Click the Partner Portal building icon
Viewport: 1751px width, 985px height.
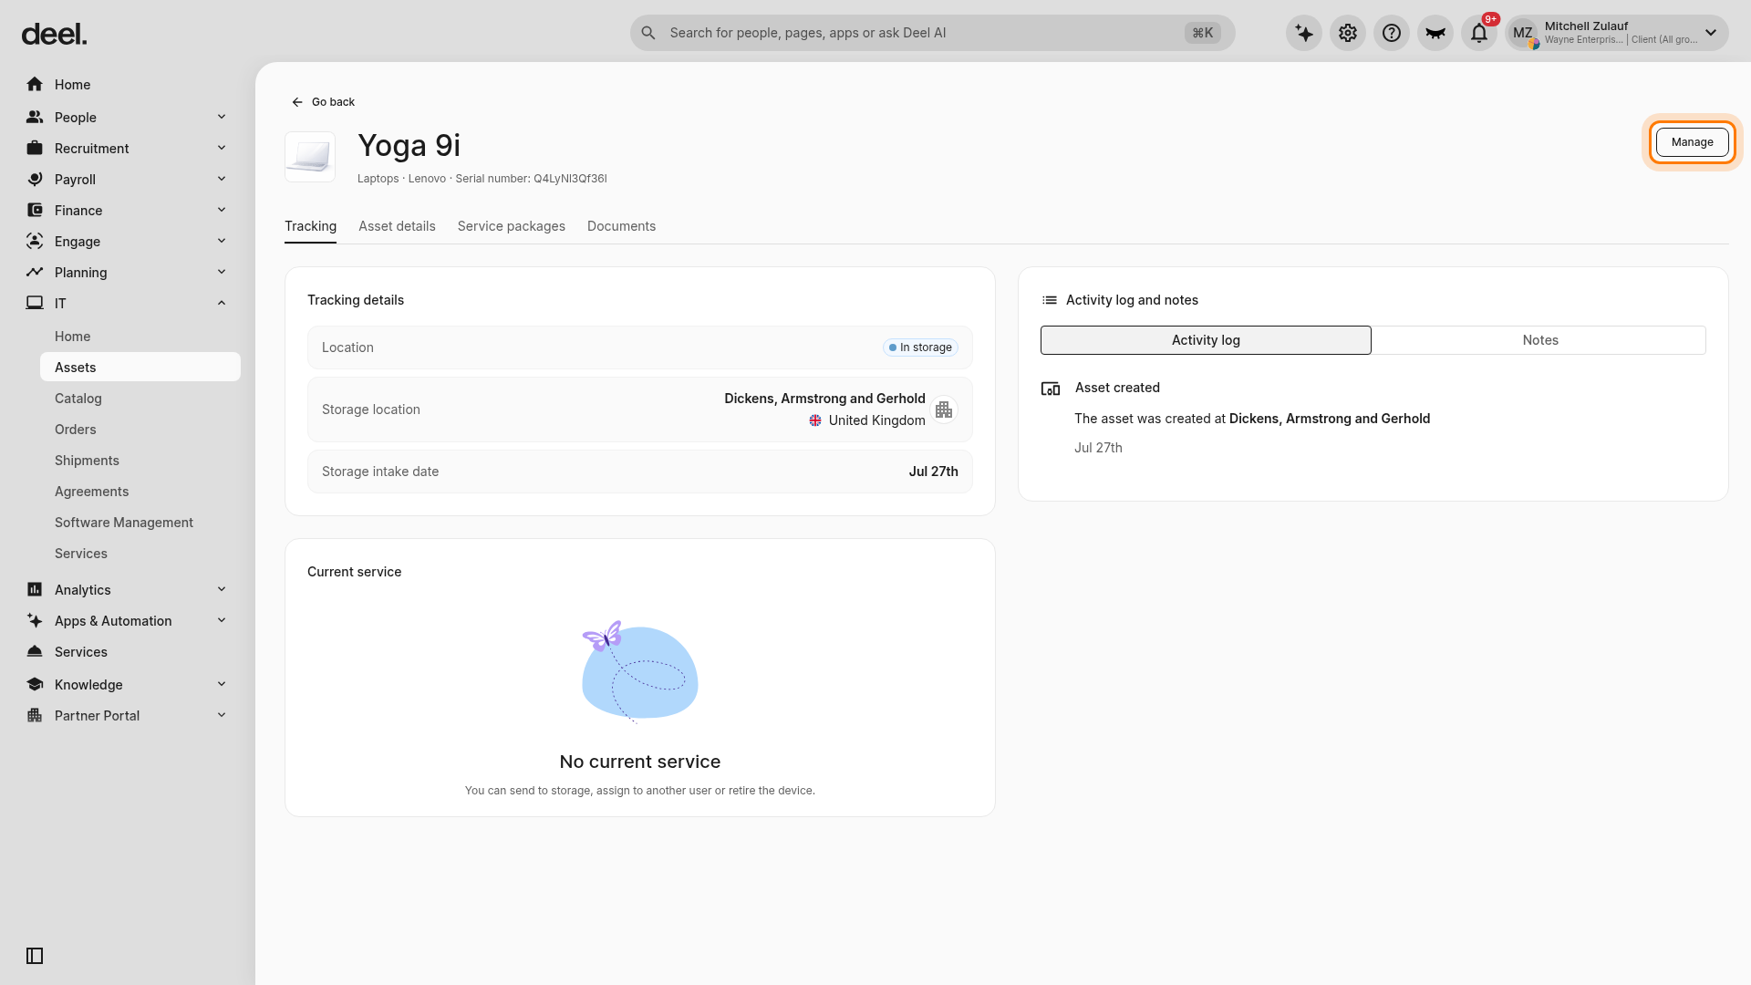pyautogui.click(x=35, y=715)
